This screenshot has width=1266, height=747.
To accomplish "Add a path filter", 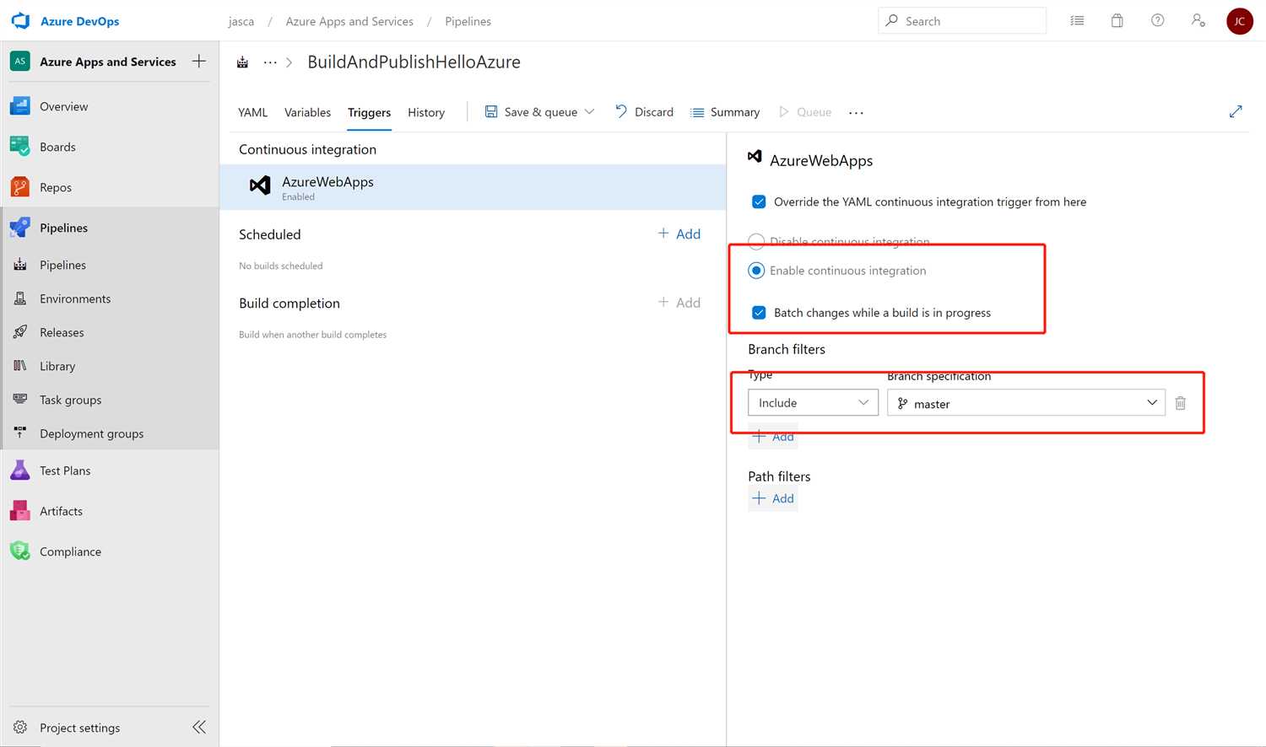I will click(773, 498).
